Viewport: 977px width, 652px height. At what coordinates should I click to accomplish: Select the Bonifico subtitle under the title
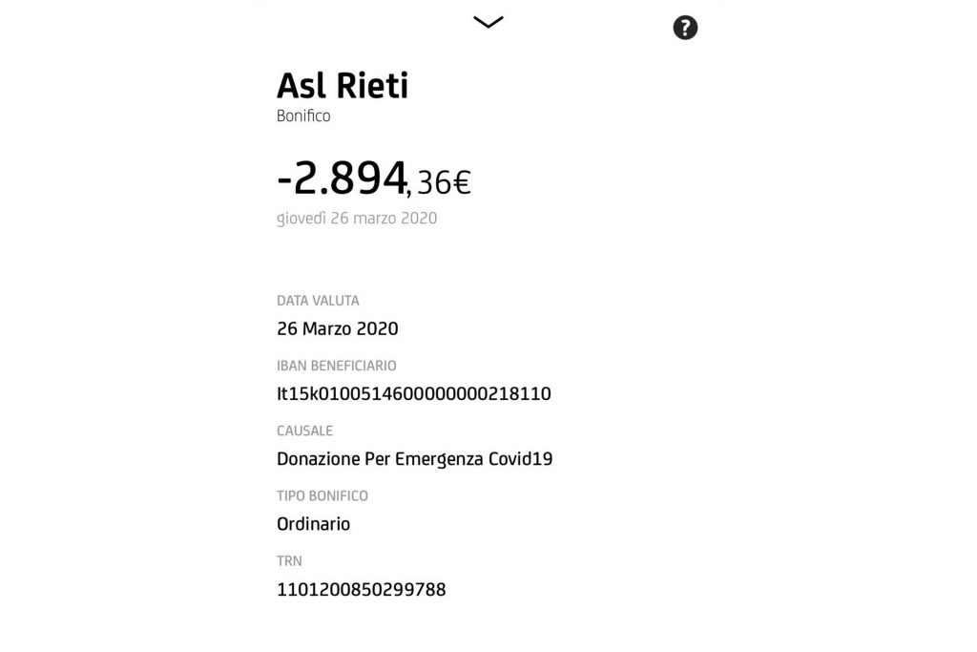(x=303, y=116)
